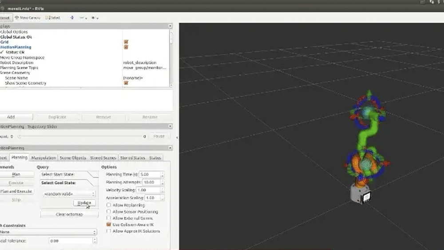Enable Allow Approx IK Solutions
The image size is (444, 250).
click(109, 231)
